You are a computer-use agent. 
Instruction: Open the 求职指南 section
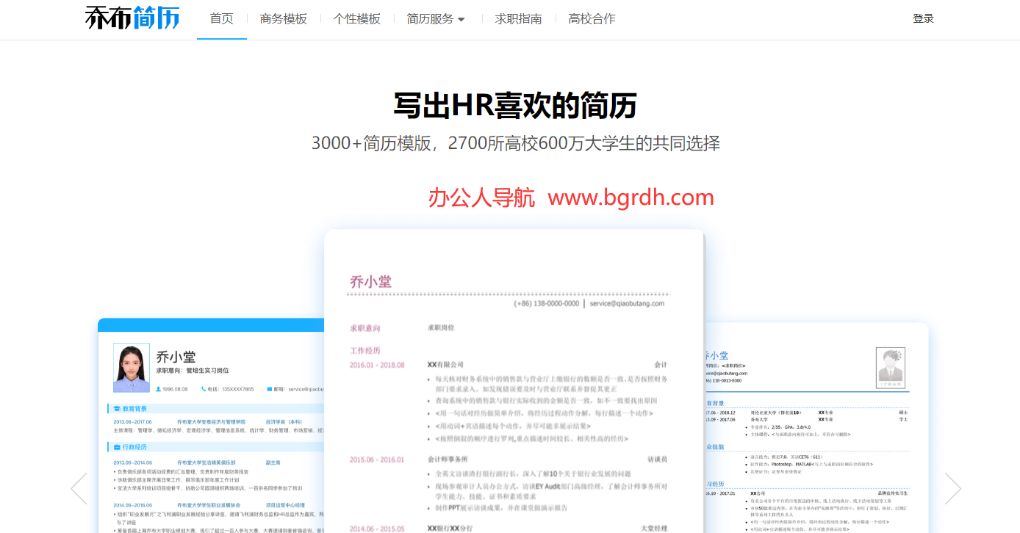518,19
